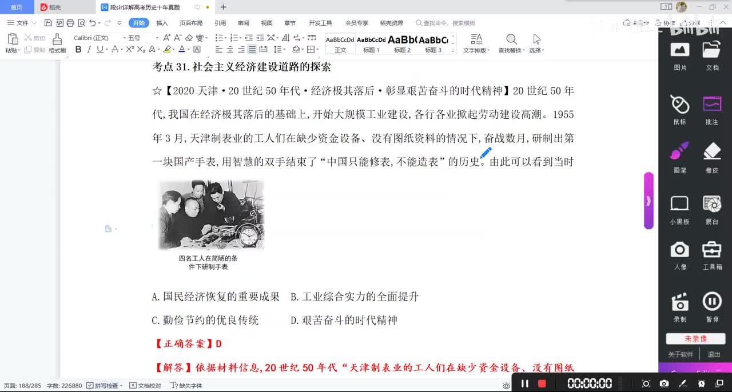Click the Superscript X² icon

pos(130,50)
